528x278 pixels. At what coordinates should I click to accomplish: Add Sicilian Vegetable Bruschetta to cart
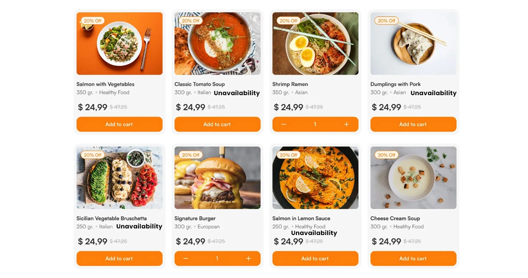[x=119, y=259]
